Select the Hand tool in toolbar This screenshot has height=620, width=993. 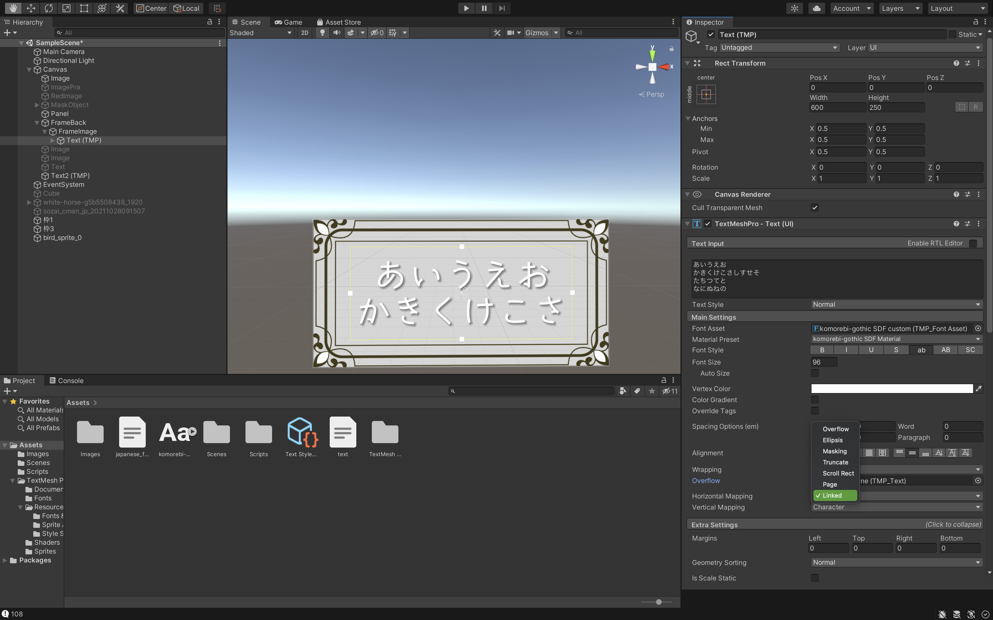(x=13, y=8)
